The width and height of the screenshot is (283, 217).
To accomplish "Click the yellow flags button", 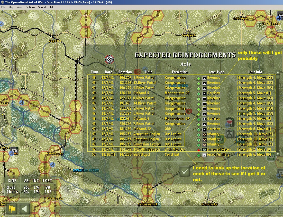I will pos(12,209).
